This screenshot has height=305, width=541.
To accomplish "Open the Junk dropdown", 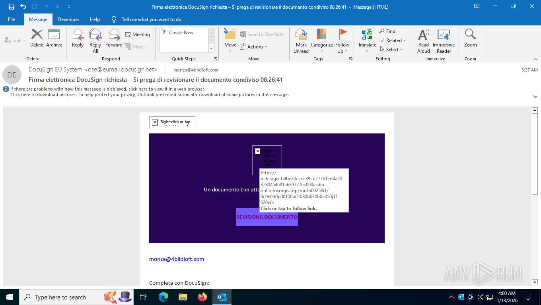I will click(15, 41).
